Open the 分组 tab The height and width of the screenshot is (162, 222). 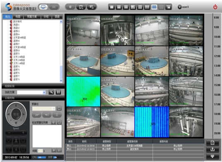coord(46,17)
